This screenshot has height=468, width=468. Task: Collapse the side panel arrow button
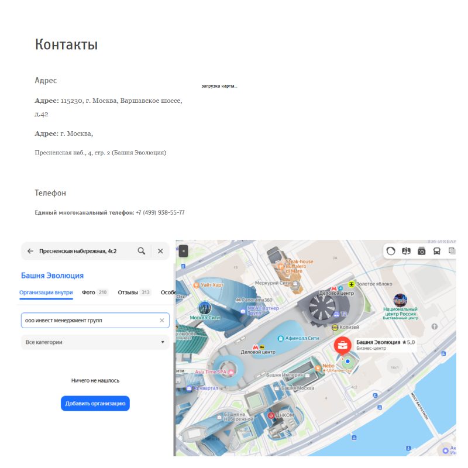pyautogui.click(x=183, y=251)
